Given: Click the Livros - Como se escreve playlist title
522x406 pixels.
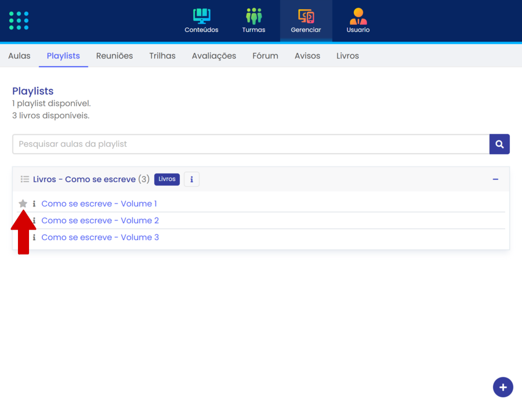Looking at the screenshot, I should tap(84, 179).
